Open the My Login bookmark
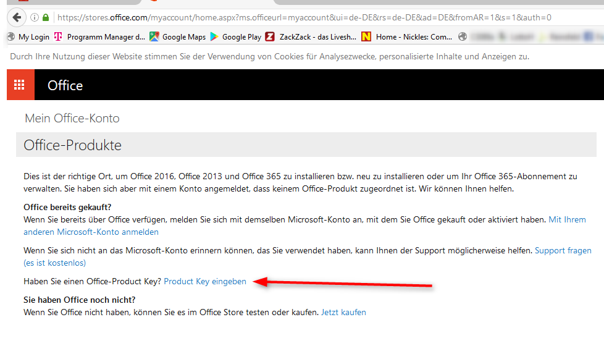 pos(28,37)
